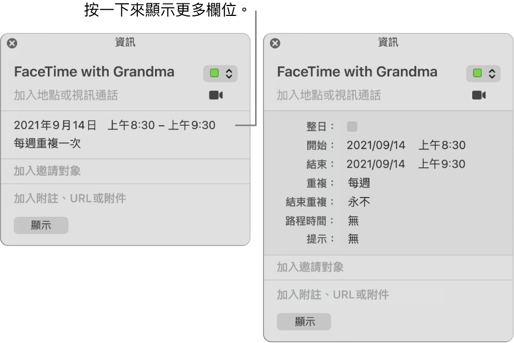Click the FaceTime video camera icon

pos(216,94)
